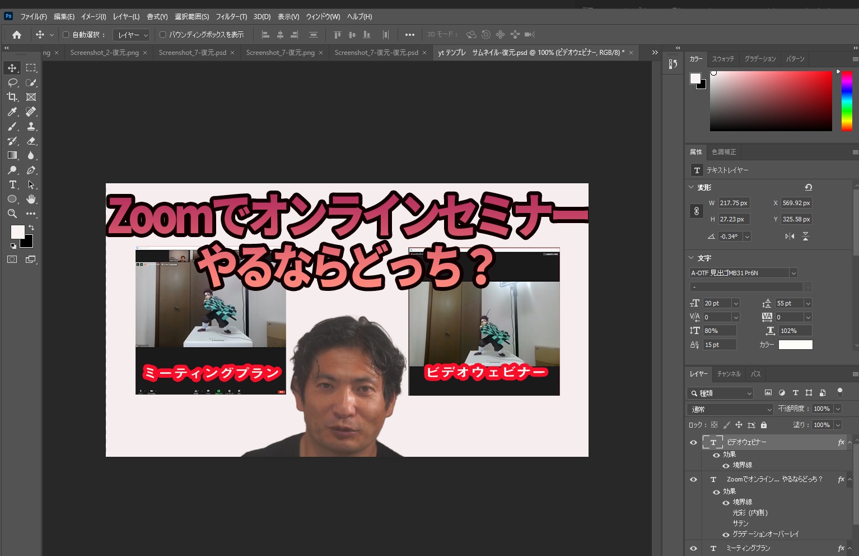Flip horizontal icon in transform section
The height and width of the screenshot is (556, 859).
pos(790,237)
